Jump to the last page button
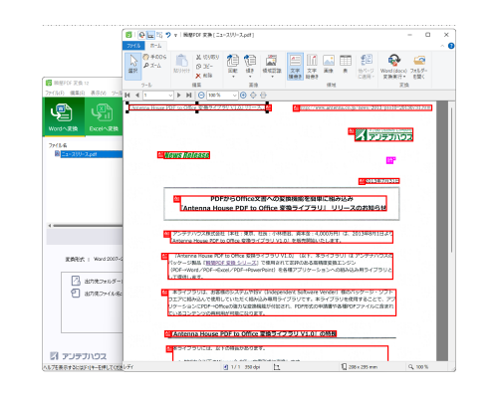Viewport: 498px width, 398px height. coord(189,96)
